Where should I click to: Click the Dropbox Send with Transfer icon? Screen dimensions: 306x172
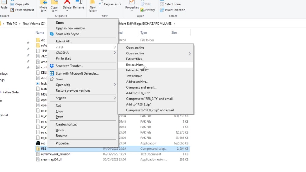pyautogui.click(x=52, y=66)
